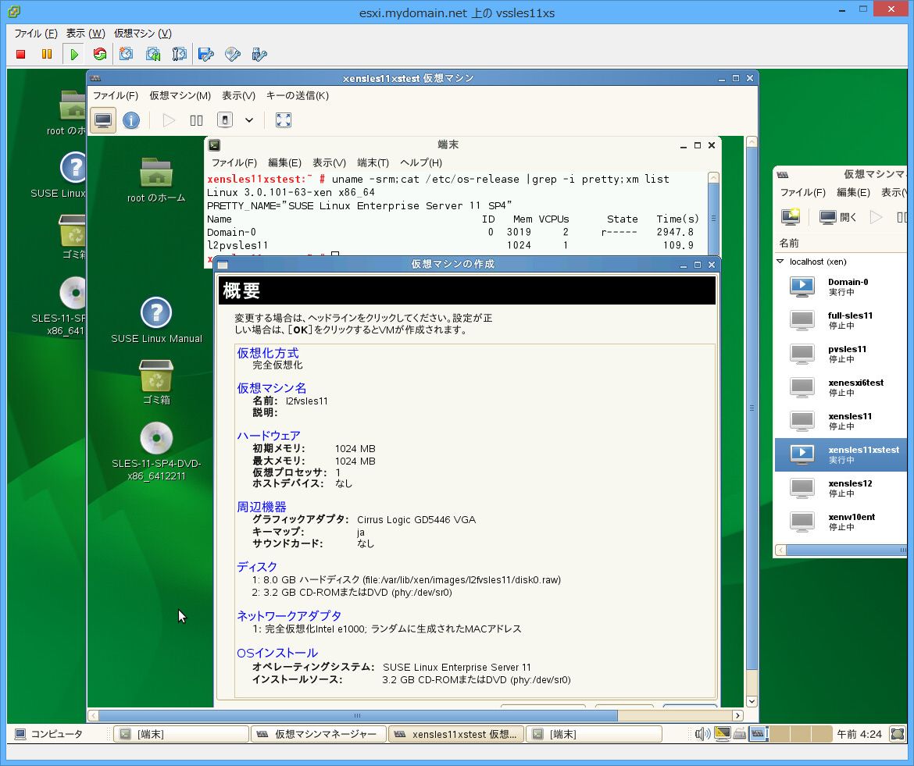Click the ディスク headline link

(x=257, y=567)
